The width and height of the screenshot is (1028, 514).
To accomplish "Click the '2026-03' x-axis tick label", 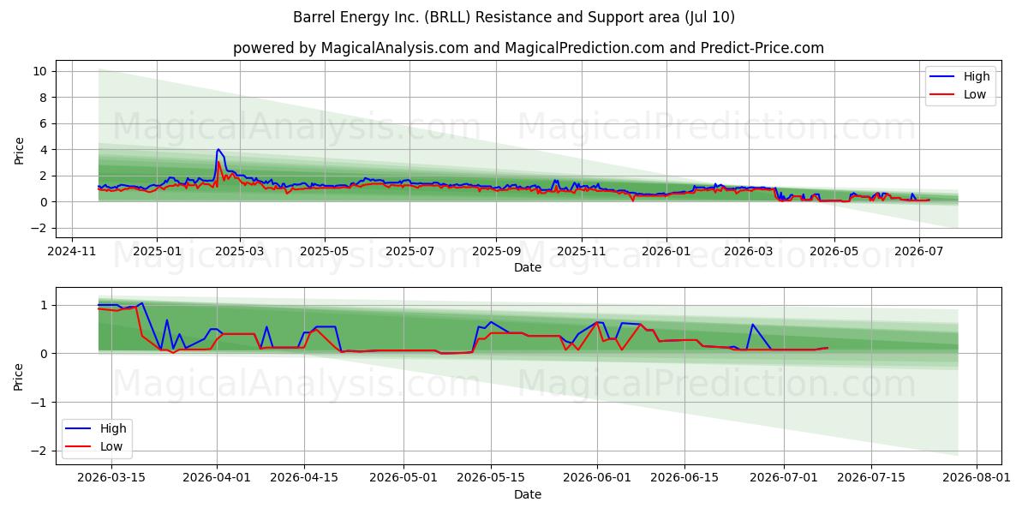I will point(749,252).
